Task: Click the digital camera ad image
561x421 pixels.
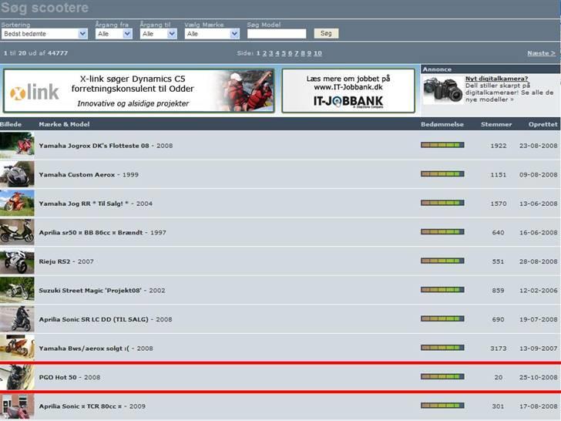Action: [442, 89]
